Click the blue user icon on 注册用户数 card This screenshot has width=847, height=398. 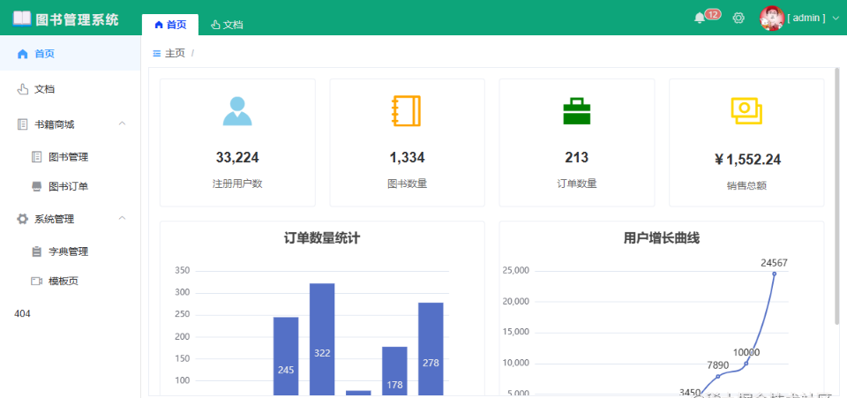point(237,111)
